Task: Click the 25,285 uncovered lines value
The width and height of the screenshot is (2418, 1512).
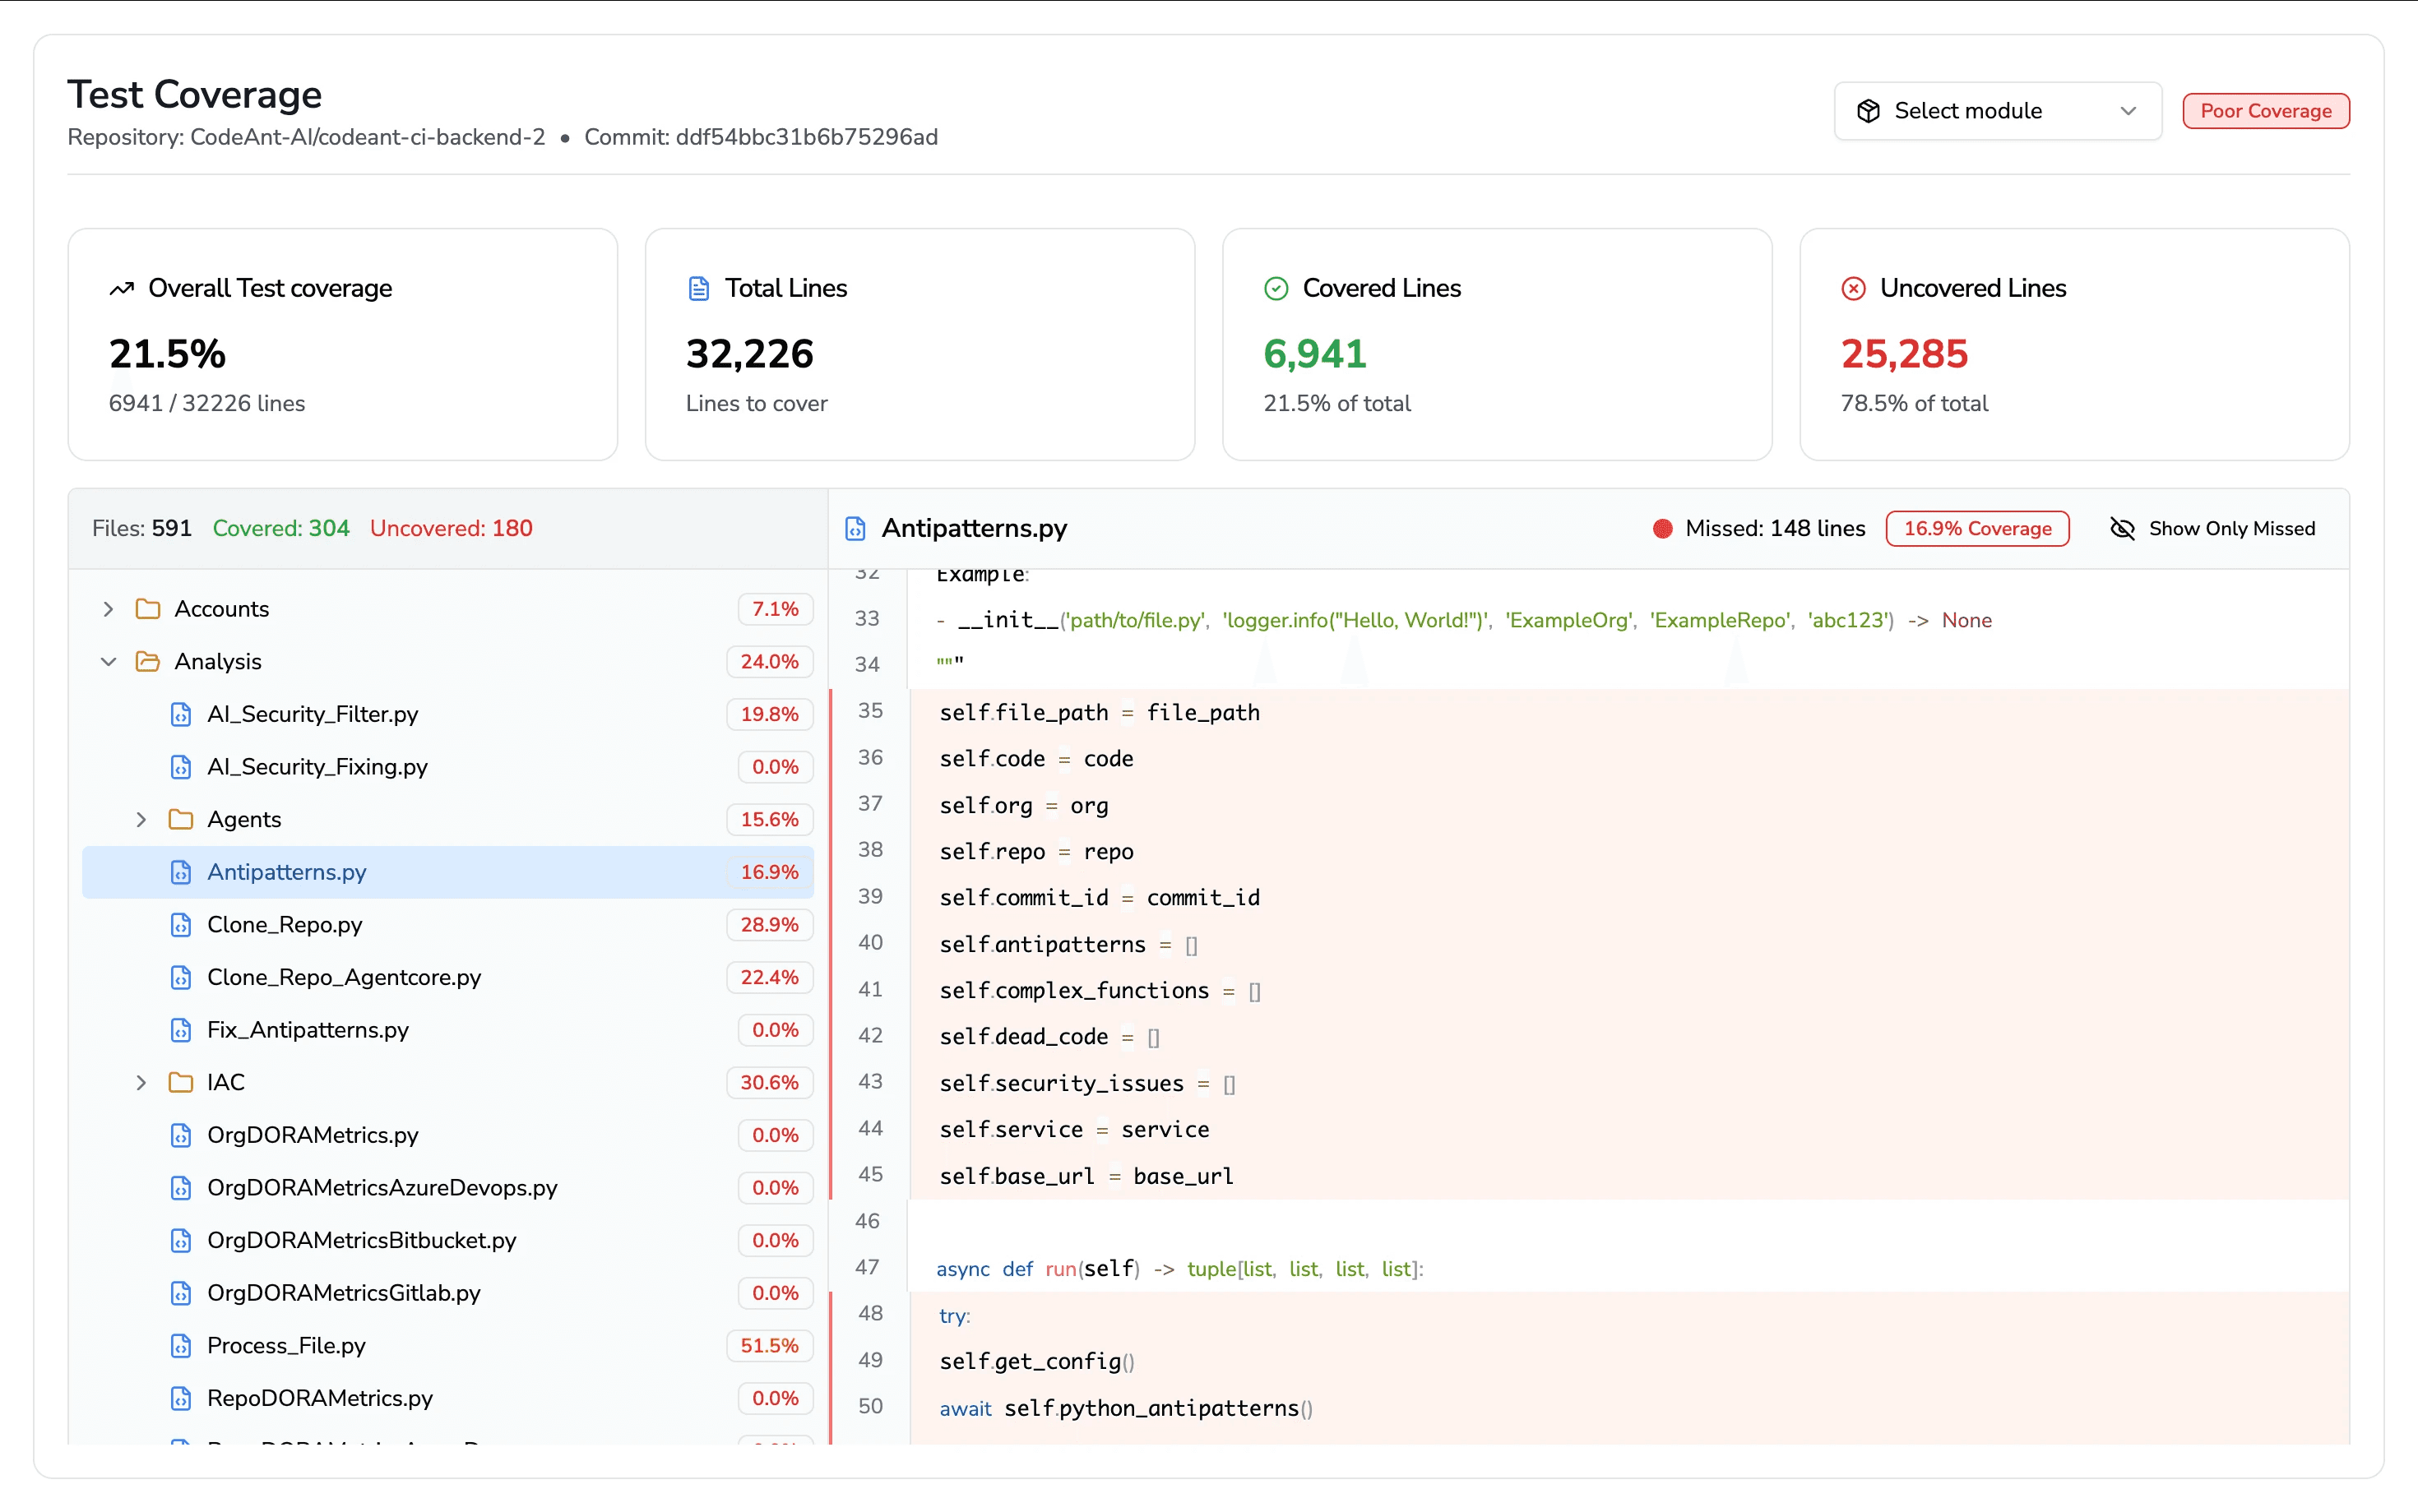Action: 1904,354
